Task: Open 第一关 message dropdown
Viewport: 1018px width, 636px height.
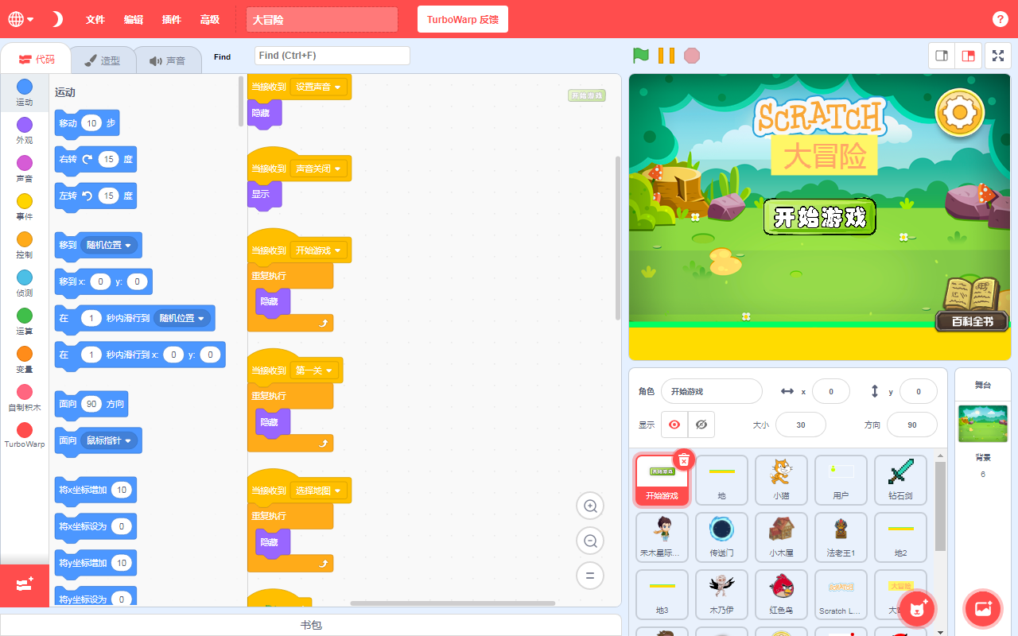Action: pyautogui.click(x=315, y=370)
